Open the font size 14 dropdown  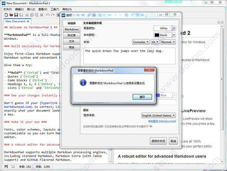(x=155, y=42)
